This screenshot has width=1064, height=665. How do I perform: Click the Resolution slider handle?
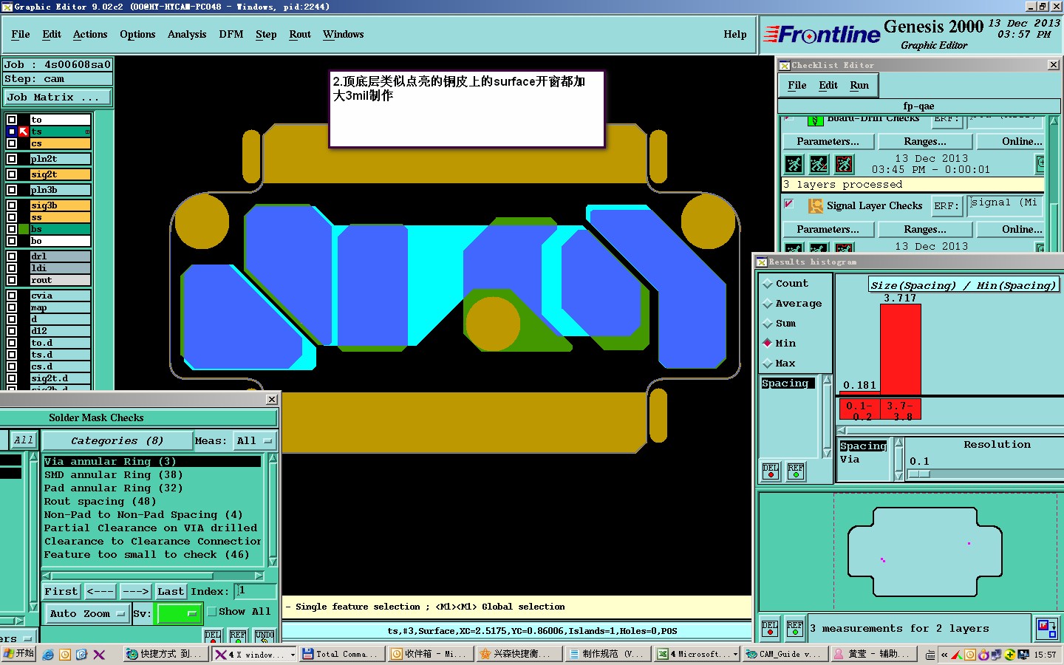pyautogui.click(x=920, y=474)
